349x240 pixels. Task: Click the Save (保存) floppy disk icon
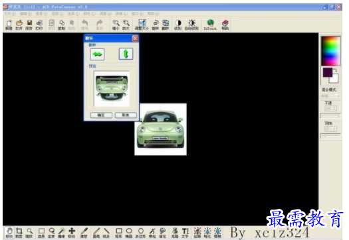click(29, 25)
